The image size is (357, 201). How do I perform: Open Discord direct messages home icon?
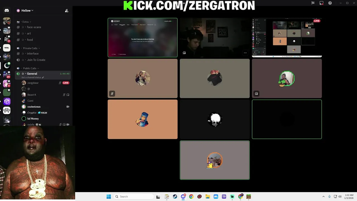(x=7, y=11)
